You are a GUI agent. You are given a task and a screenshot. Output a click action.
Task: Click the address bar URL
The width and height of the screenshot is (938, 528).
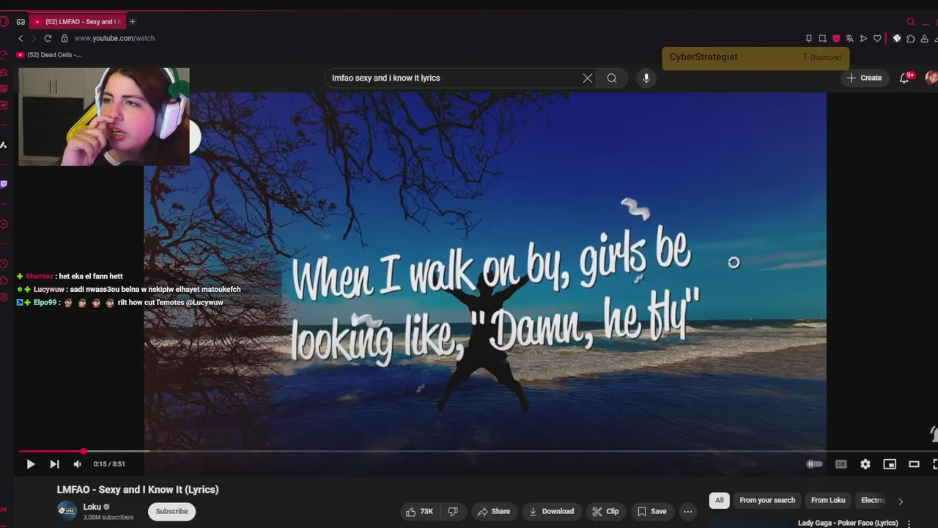point(114,38)
